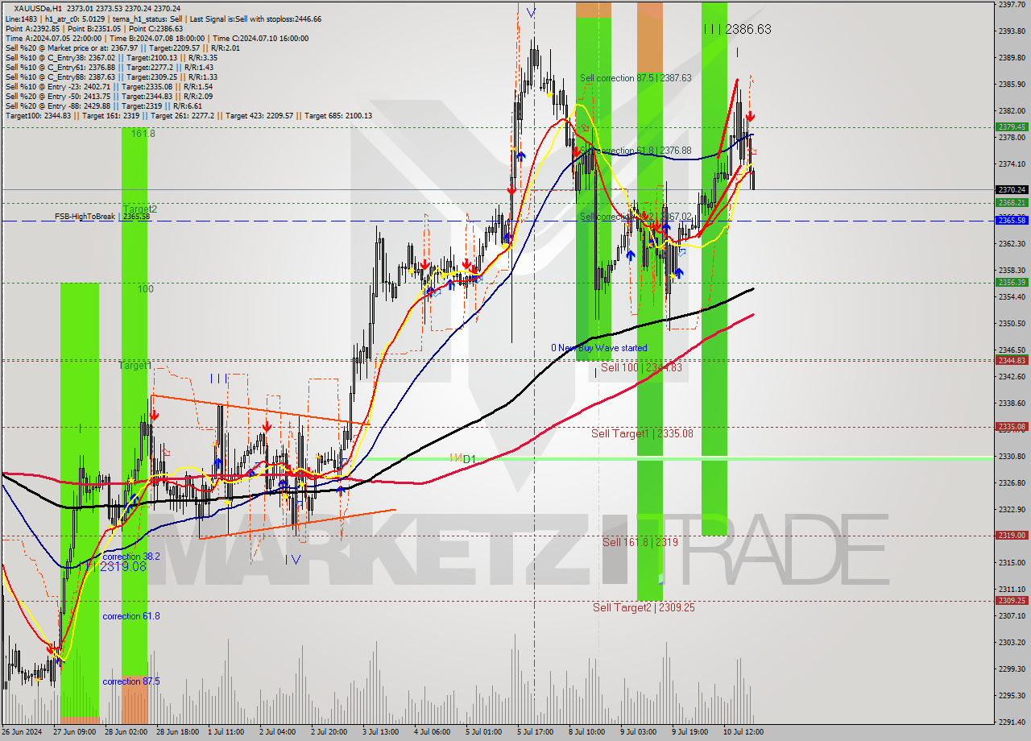Viewport: 1031px width, 741px height.
Task: Click the red price tag 2319.00
Action: (x=1012, y=535)
